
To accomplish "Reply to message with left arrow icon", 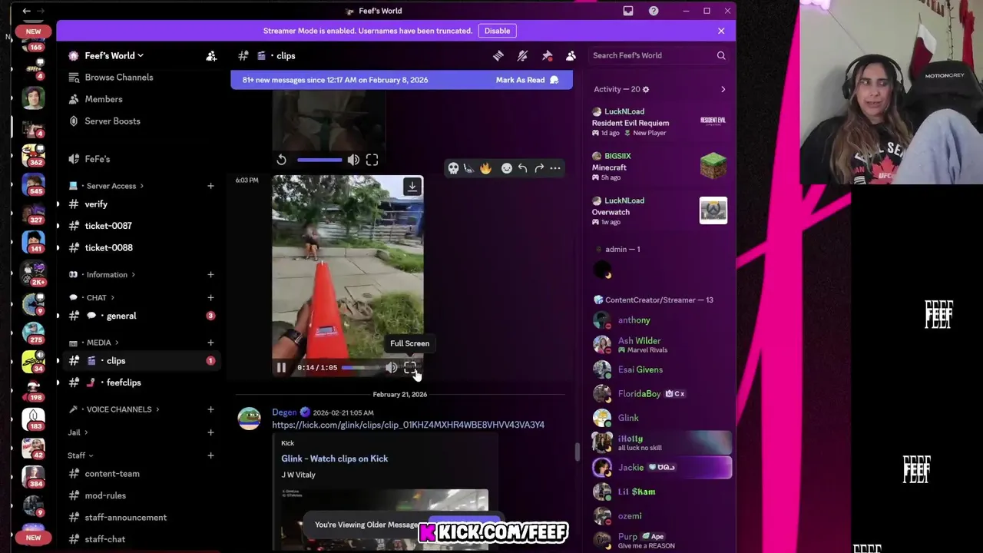I will (x=522, y=168).
